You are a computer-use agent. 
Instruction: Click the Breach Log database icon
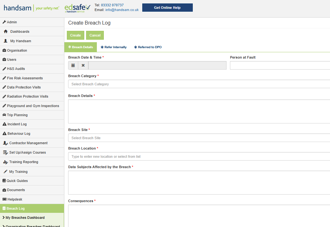[x=4, y=208]
